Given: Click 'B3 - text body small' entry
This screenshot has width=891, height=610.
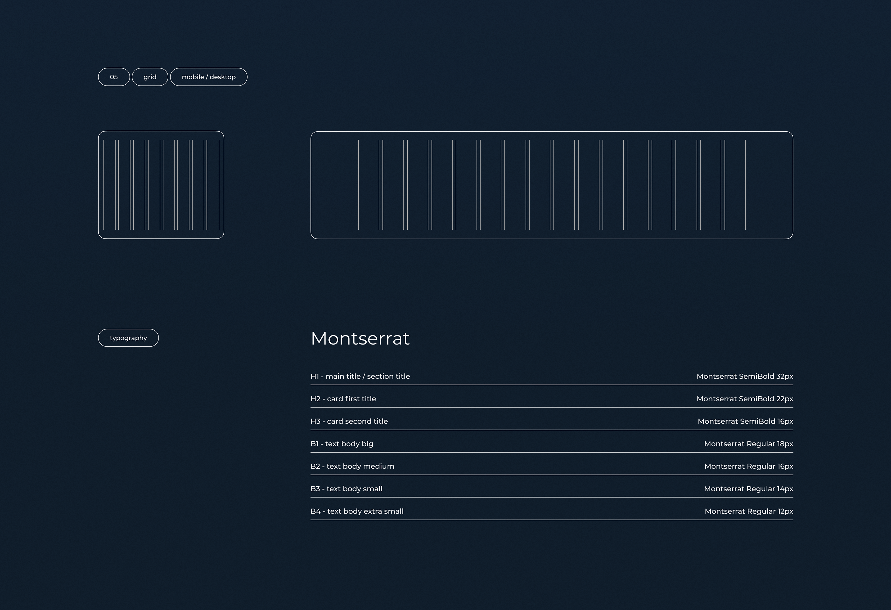Looking at the screenshot, I should point(346,489).
